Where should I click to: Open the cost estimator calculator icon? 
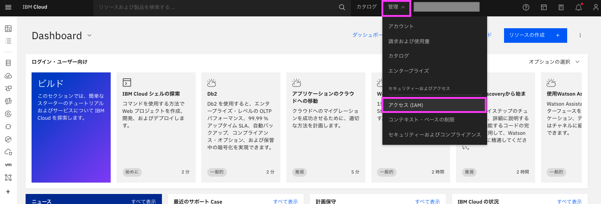(561, 7)
